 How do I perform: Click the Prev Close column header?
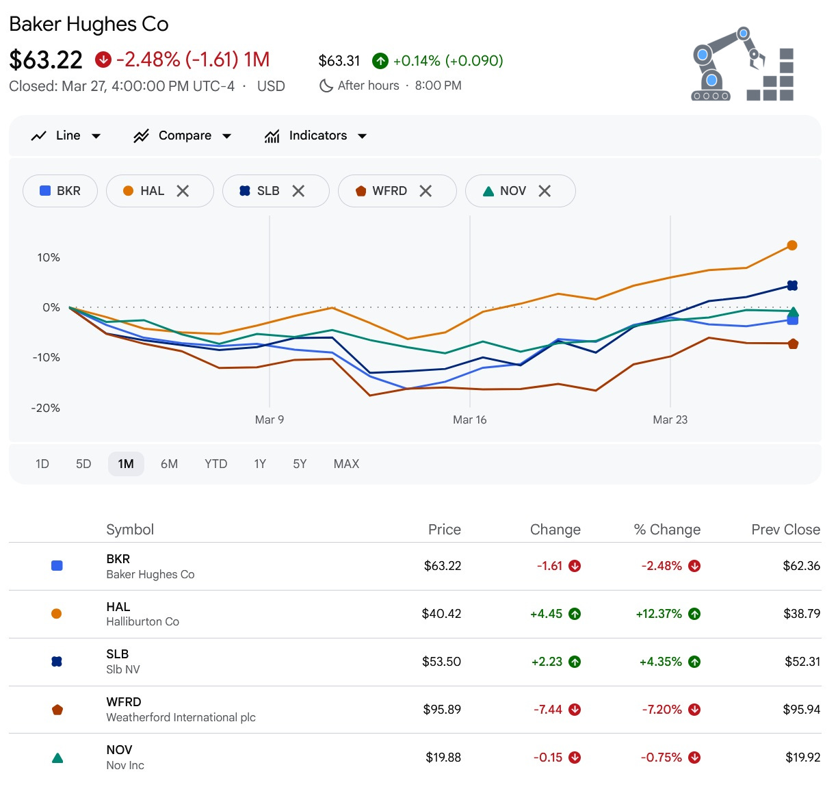coord(786,530)
